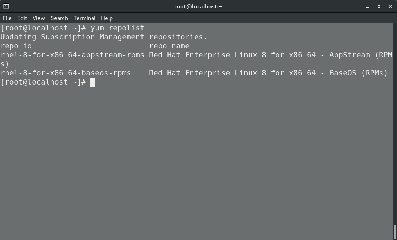
Task: Click the BaseOS (RPMs) repo name text
Action: pyautogui.click(x=268, y=73)
